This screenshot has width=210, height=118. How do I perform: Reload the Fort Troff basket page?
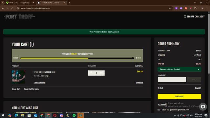click(x=12, y=8)
